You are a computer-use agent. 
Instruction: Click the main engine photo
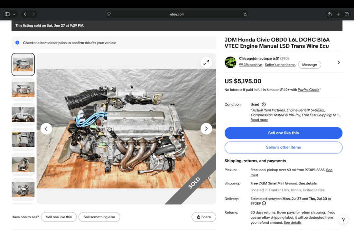tap(126, 129)
